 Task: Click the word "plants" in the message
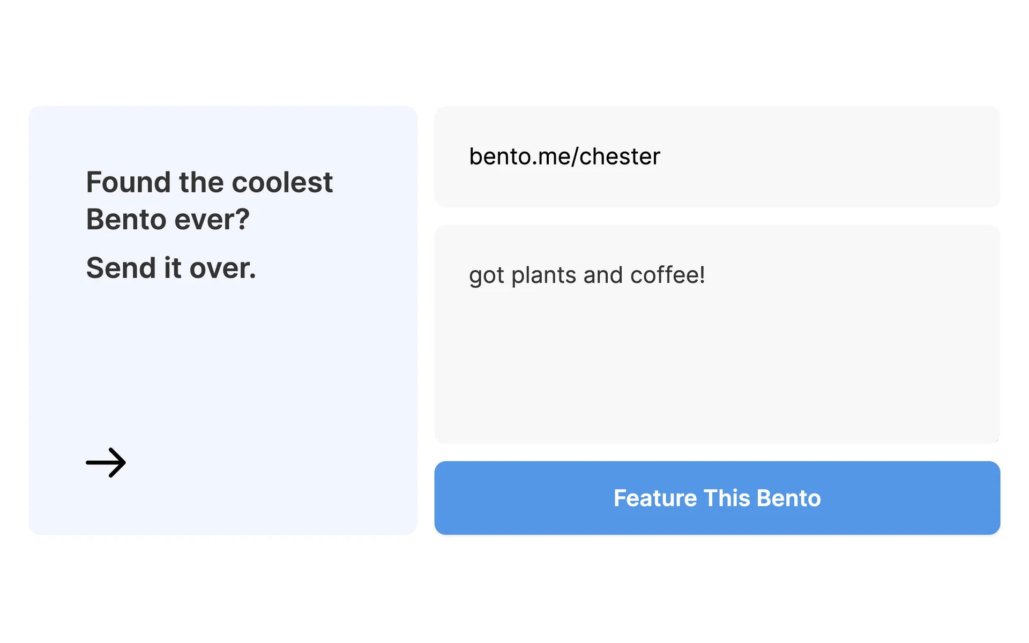click(543, 276)
